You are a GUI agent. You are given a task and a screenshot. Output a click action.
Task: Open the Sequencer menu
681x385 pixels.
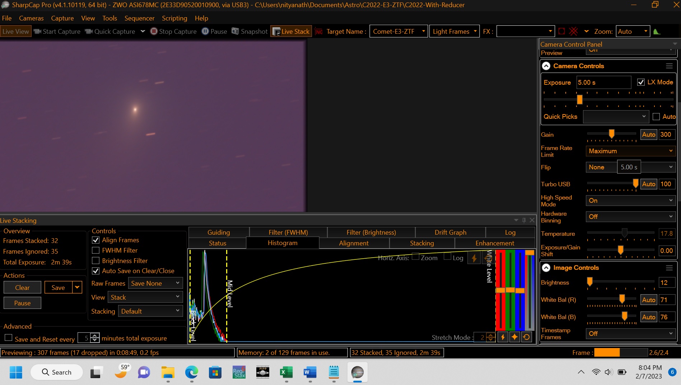(x=139, y=18)
